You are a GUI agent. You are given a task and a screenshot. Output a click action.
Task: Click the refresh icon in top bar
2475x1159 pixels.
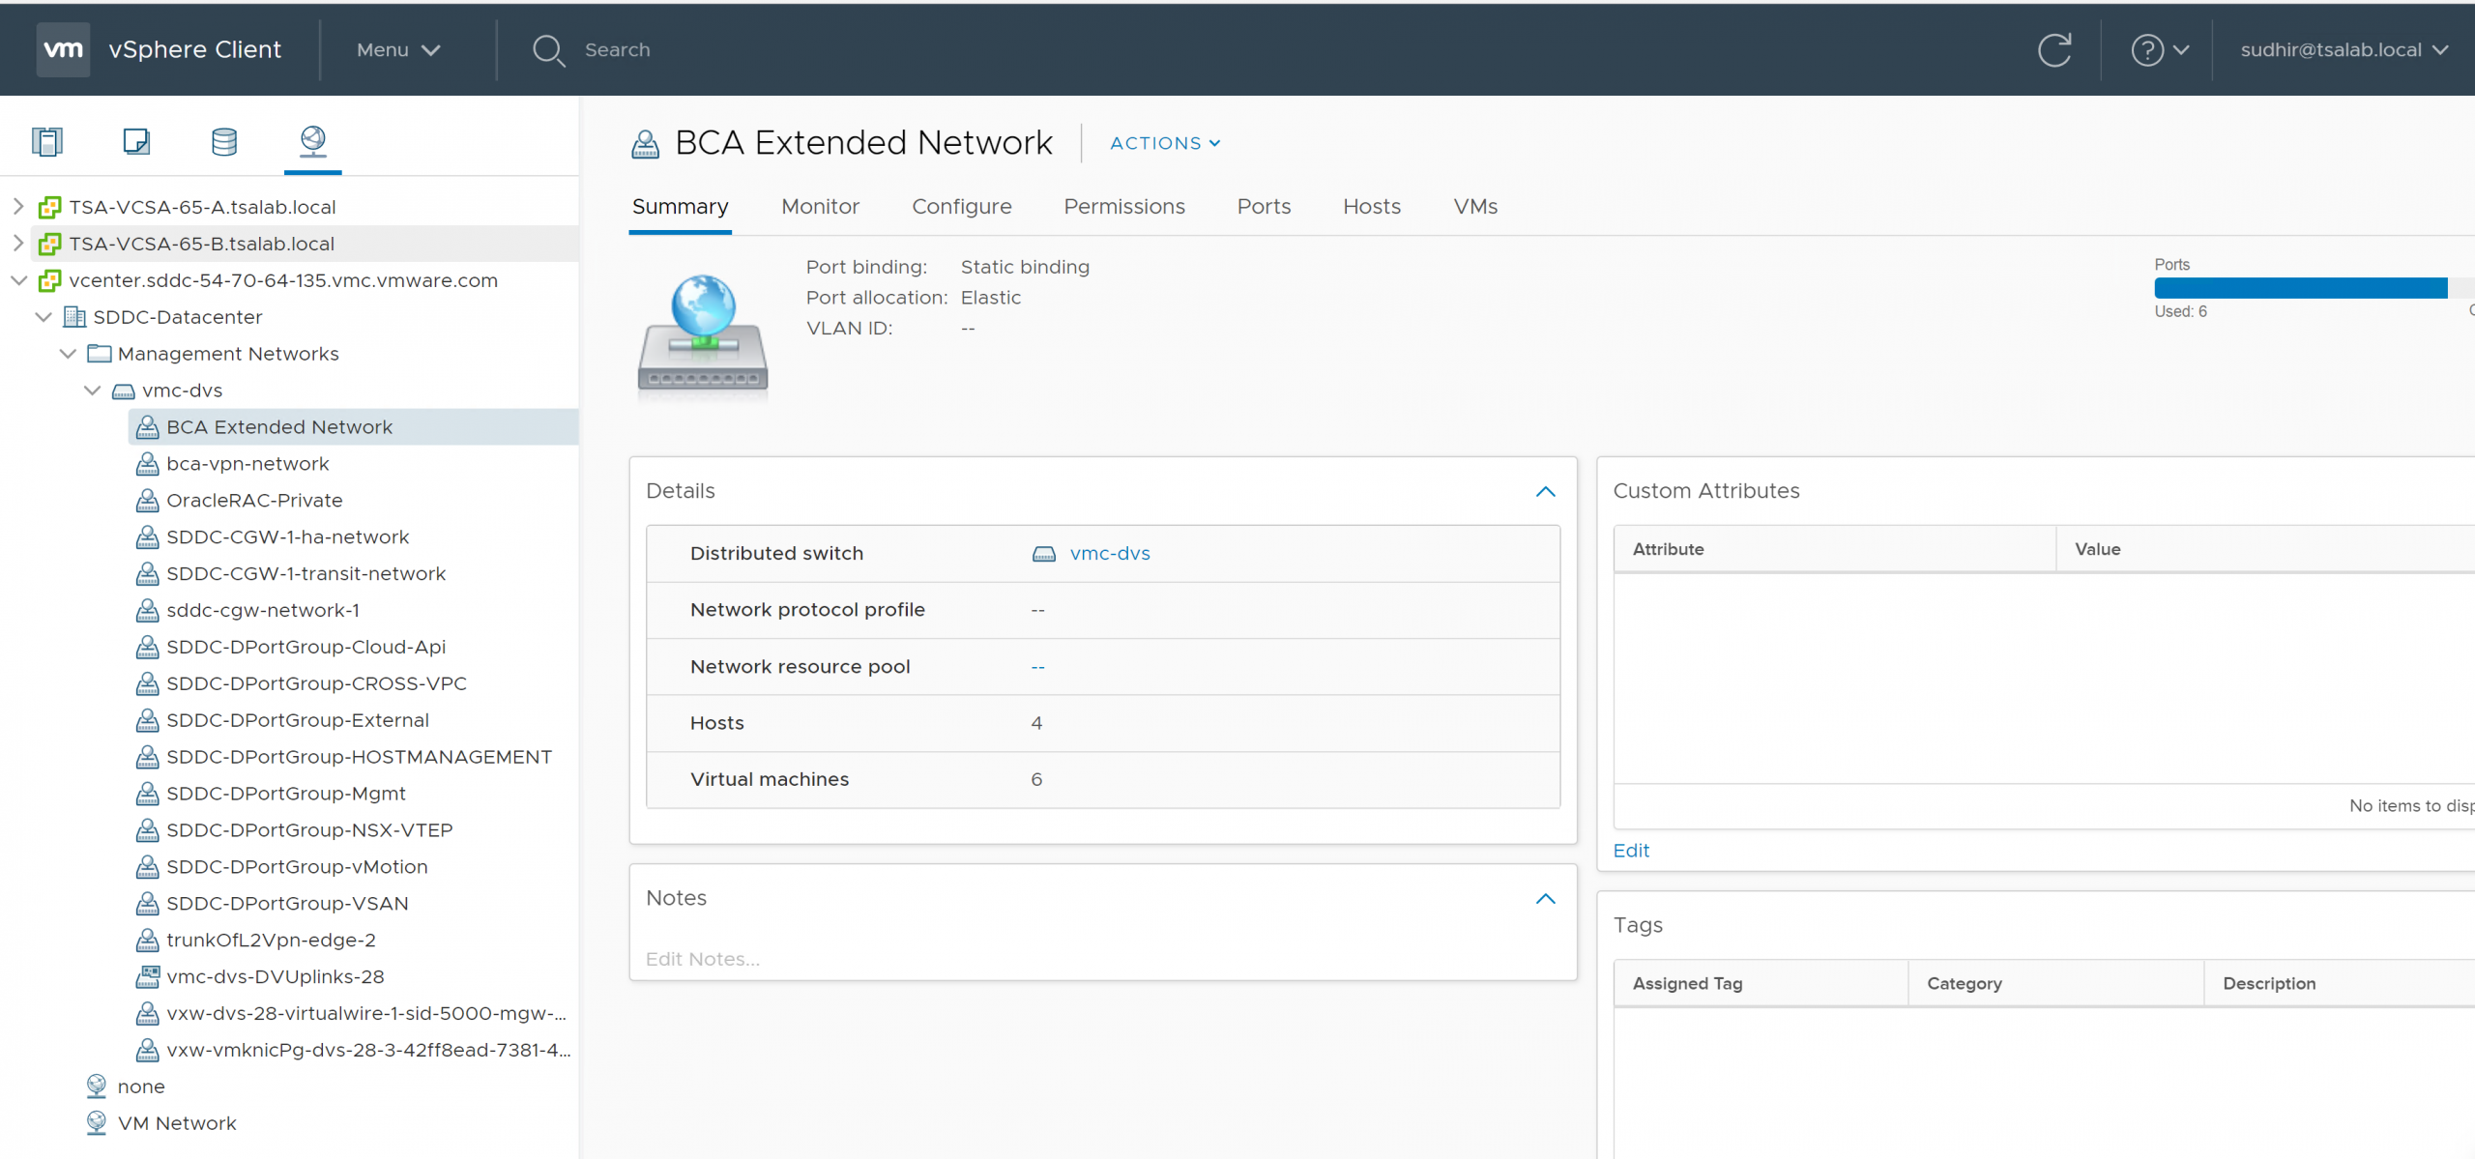click(x=2053, y=50)
